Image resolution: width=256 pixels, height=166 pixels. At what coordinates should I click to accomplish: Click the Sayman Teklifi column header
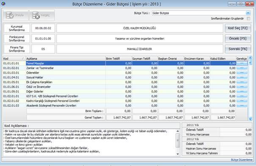[x=145, y=58]
